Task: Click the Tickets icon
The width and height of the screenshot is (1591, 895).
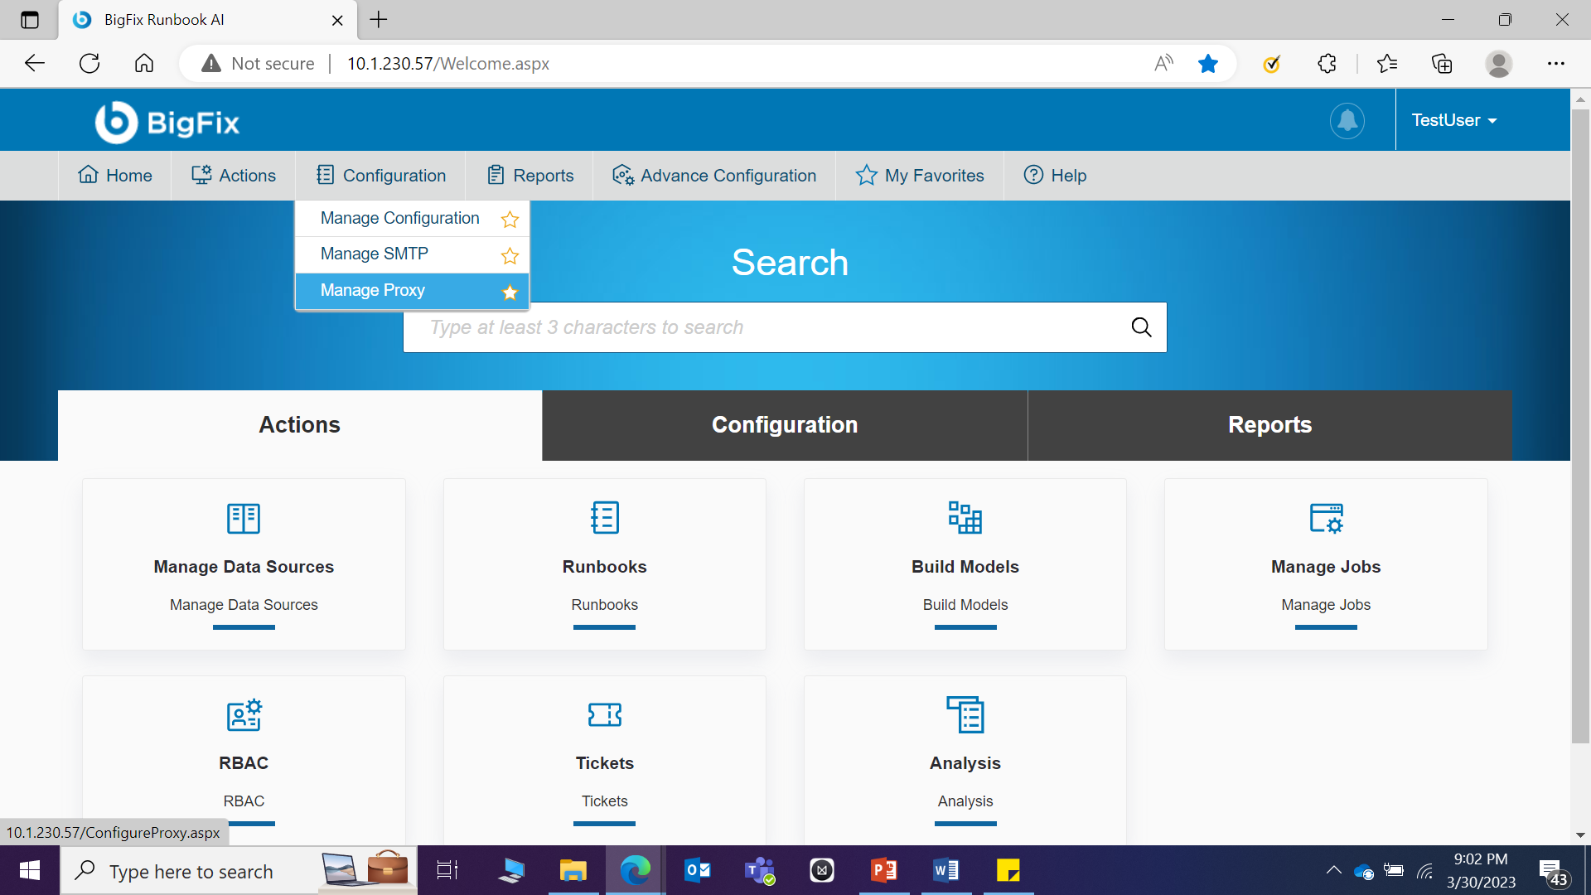Action: point(604,715)
